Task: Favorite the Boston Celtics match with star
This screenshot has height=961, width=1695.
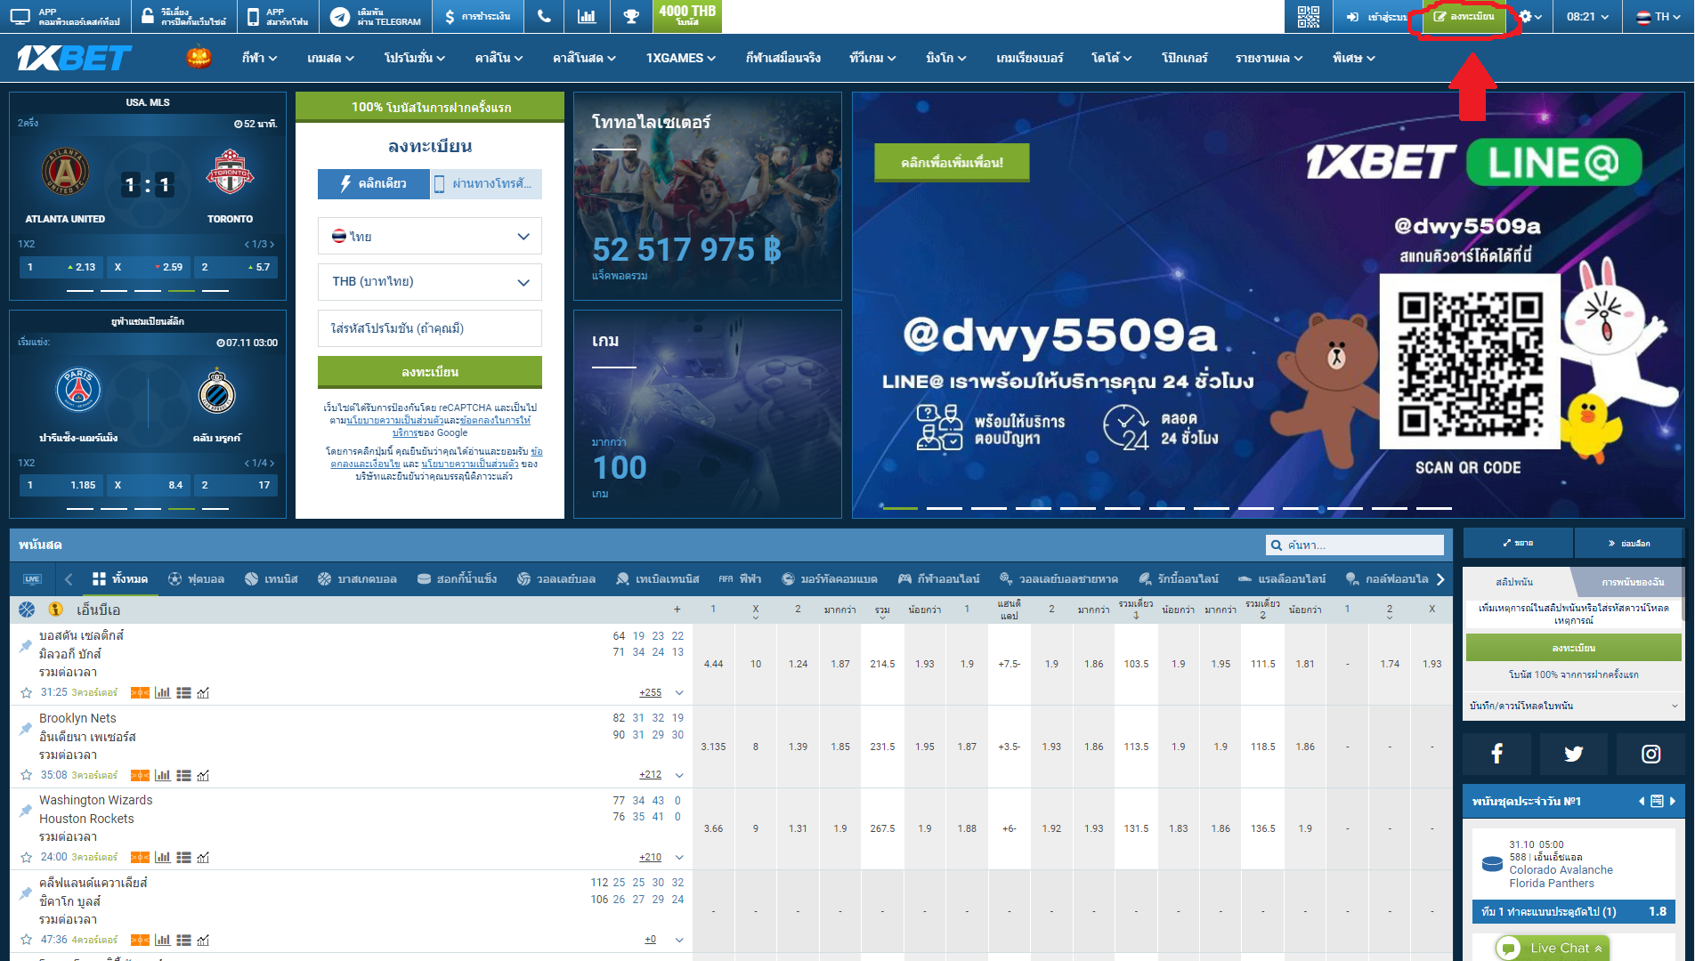Action: pos(27,692)
